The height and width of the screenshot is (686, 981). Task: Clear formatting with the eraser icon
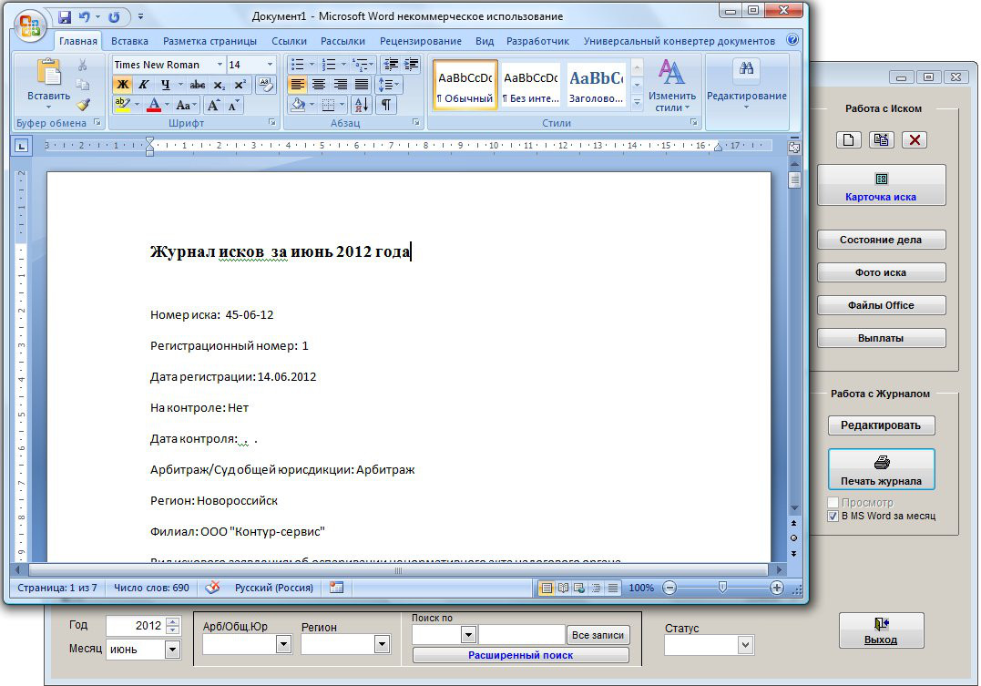pyautogui.click(x=265, y=85)
